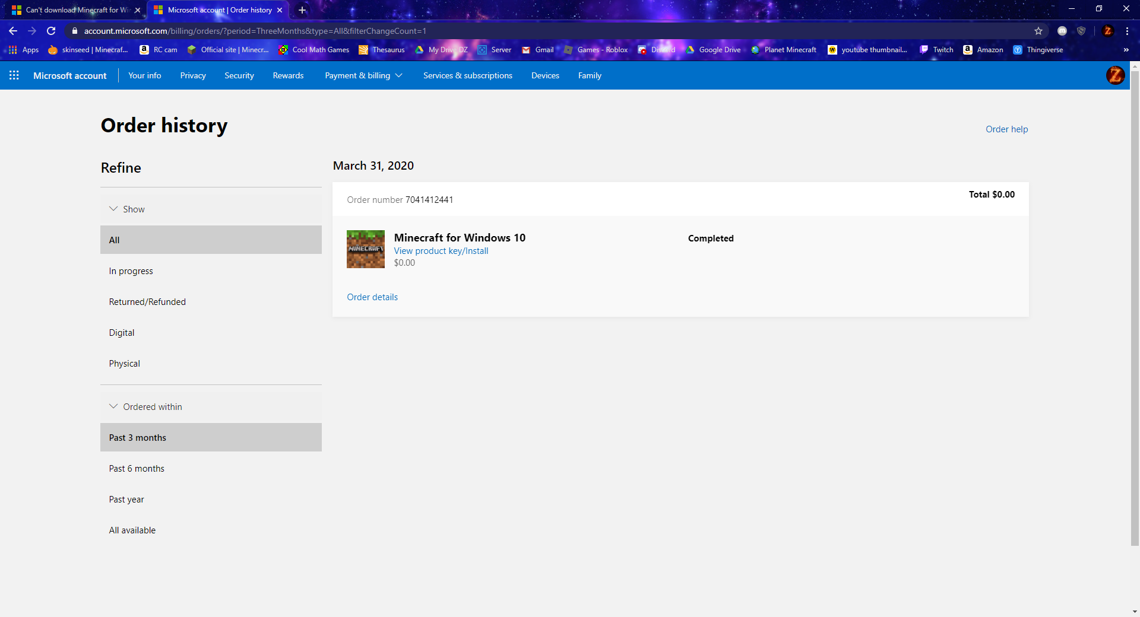This screenshot has width=1140, height=617.
Task: Open the Your info menu item
Action: point(145,75)
